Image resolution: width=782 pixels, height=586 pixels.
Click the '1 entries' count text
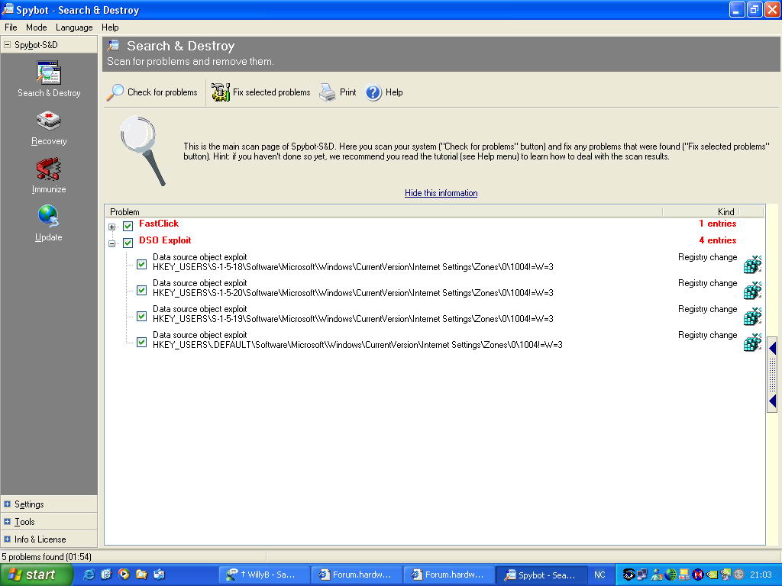pos(718,224)
